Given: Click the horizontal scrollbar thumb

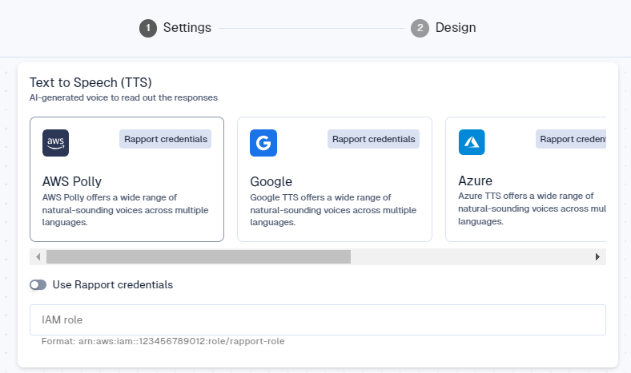Looking at the screenshot, I should point(198,256).
